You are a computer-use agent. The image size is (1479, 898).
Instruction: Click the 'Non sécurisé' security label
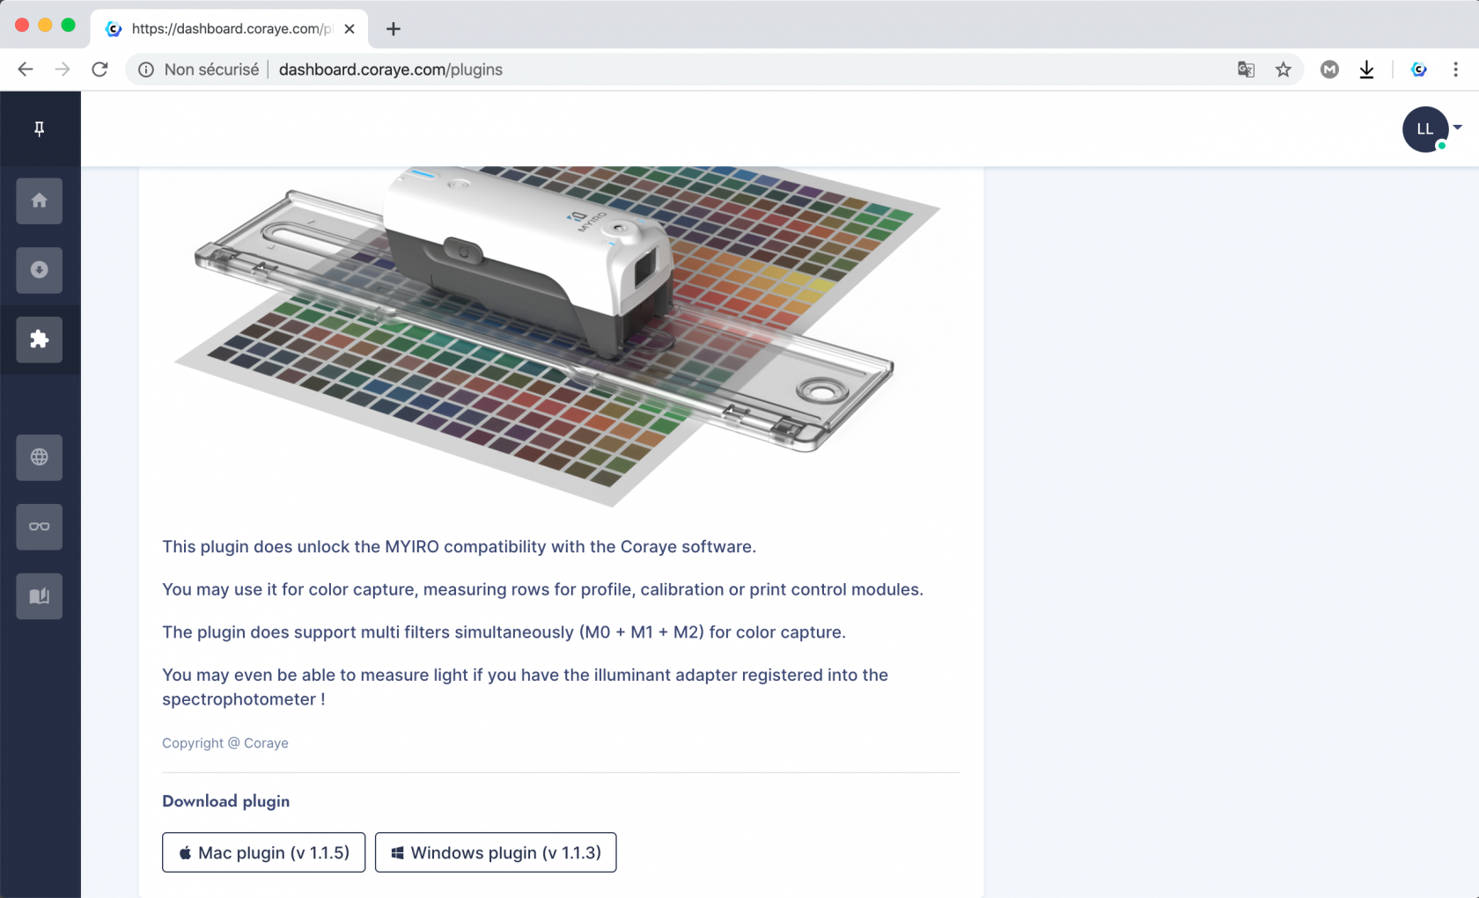click(x=211, y=69)
